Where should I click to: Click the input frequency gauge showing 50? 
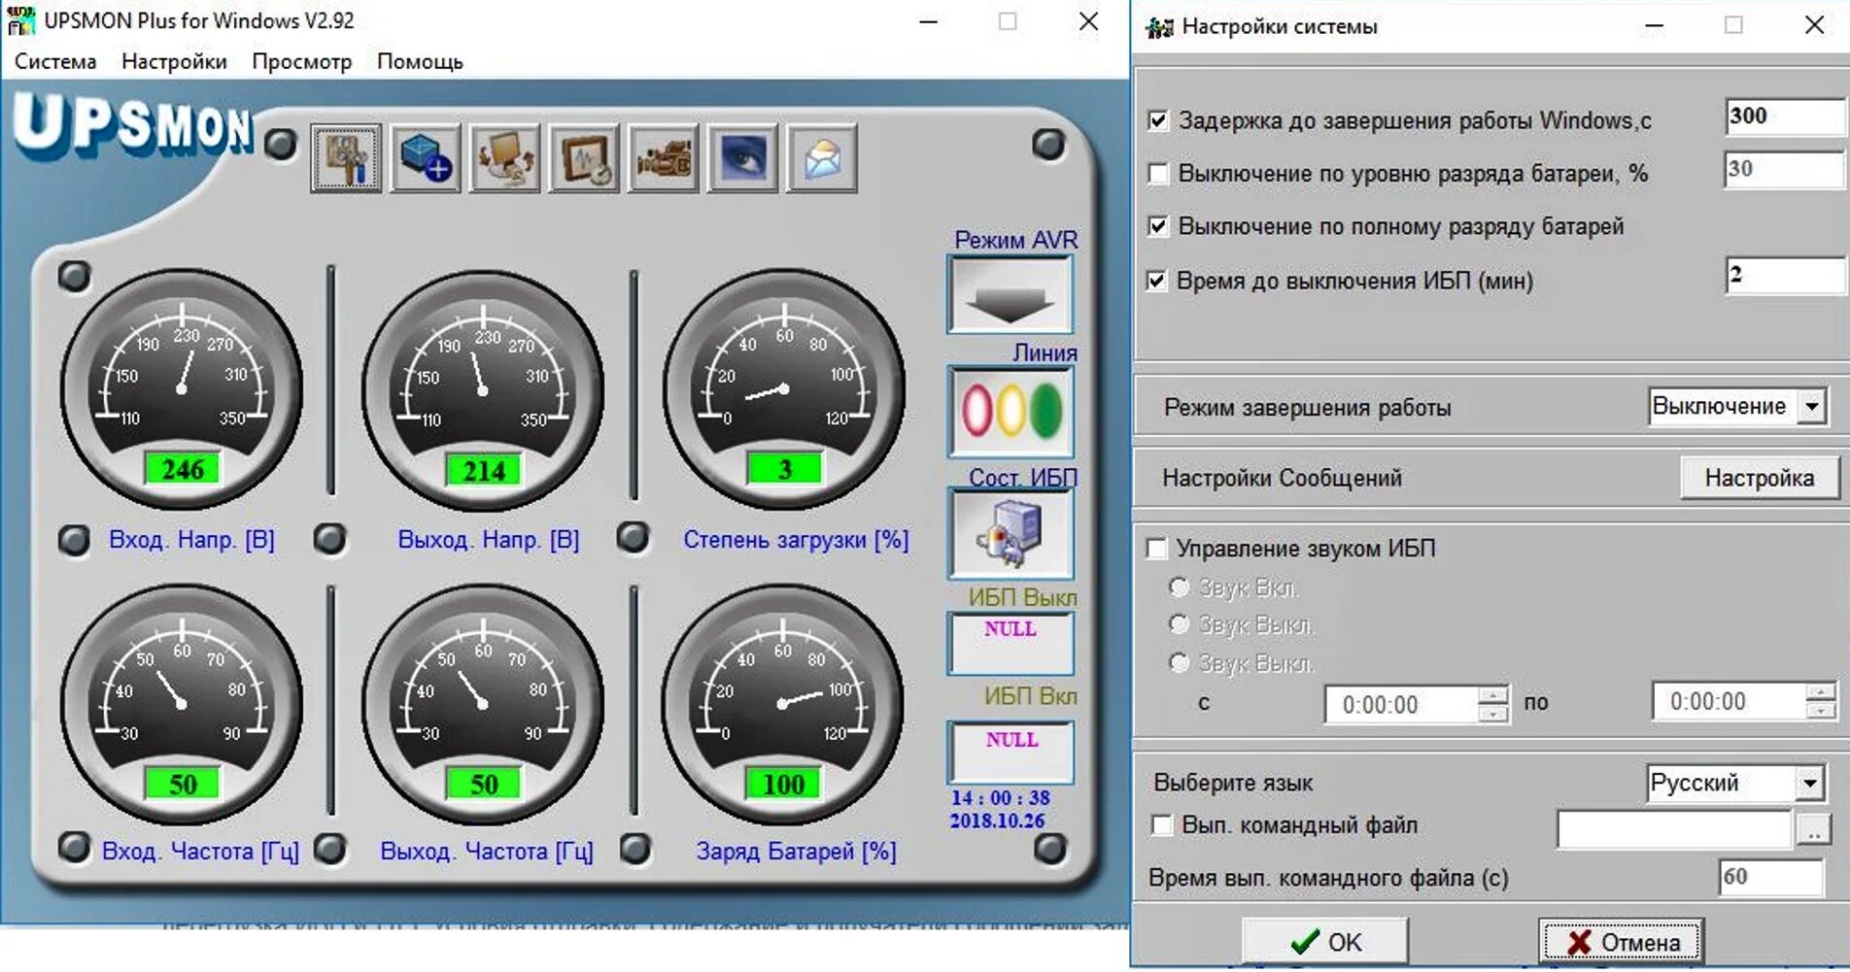pyautogui.click(x=182, y=704)
